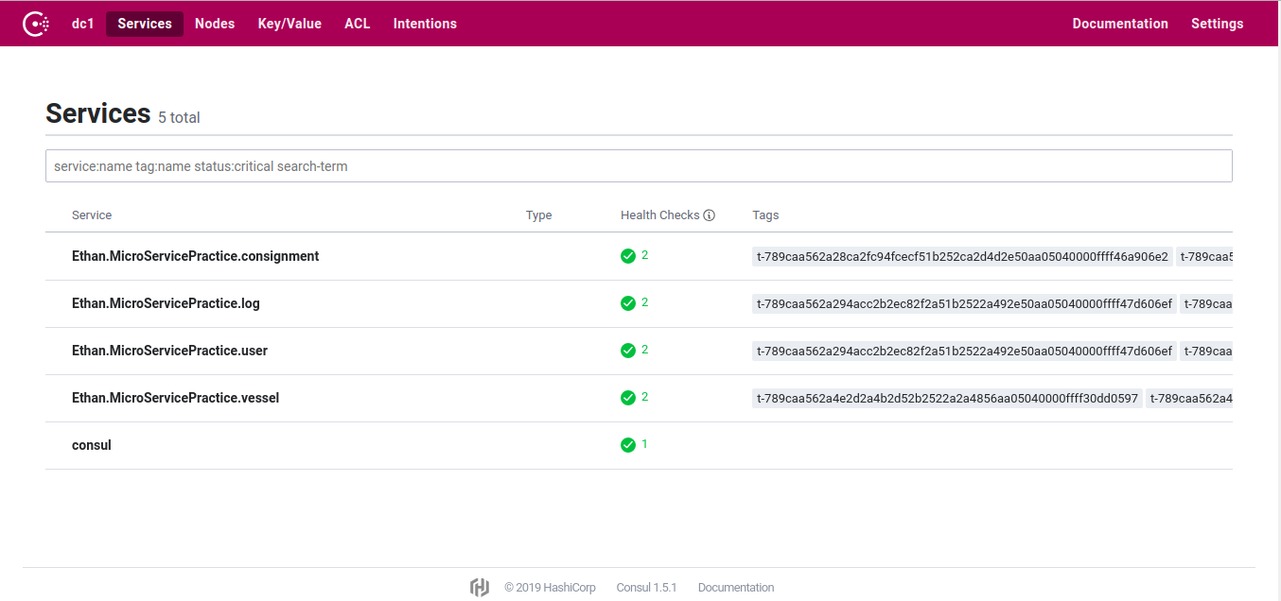Go to the Key/Value tab
Image resolution: width=1281 pixels, height=601 pixels.
[x=290, y=24]
